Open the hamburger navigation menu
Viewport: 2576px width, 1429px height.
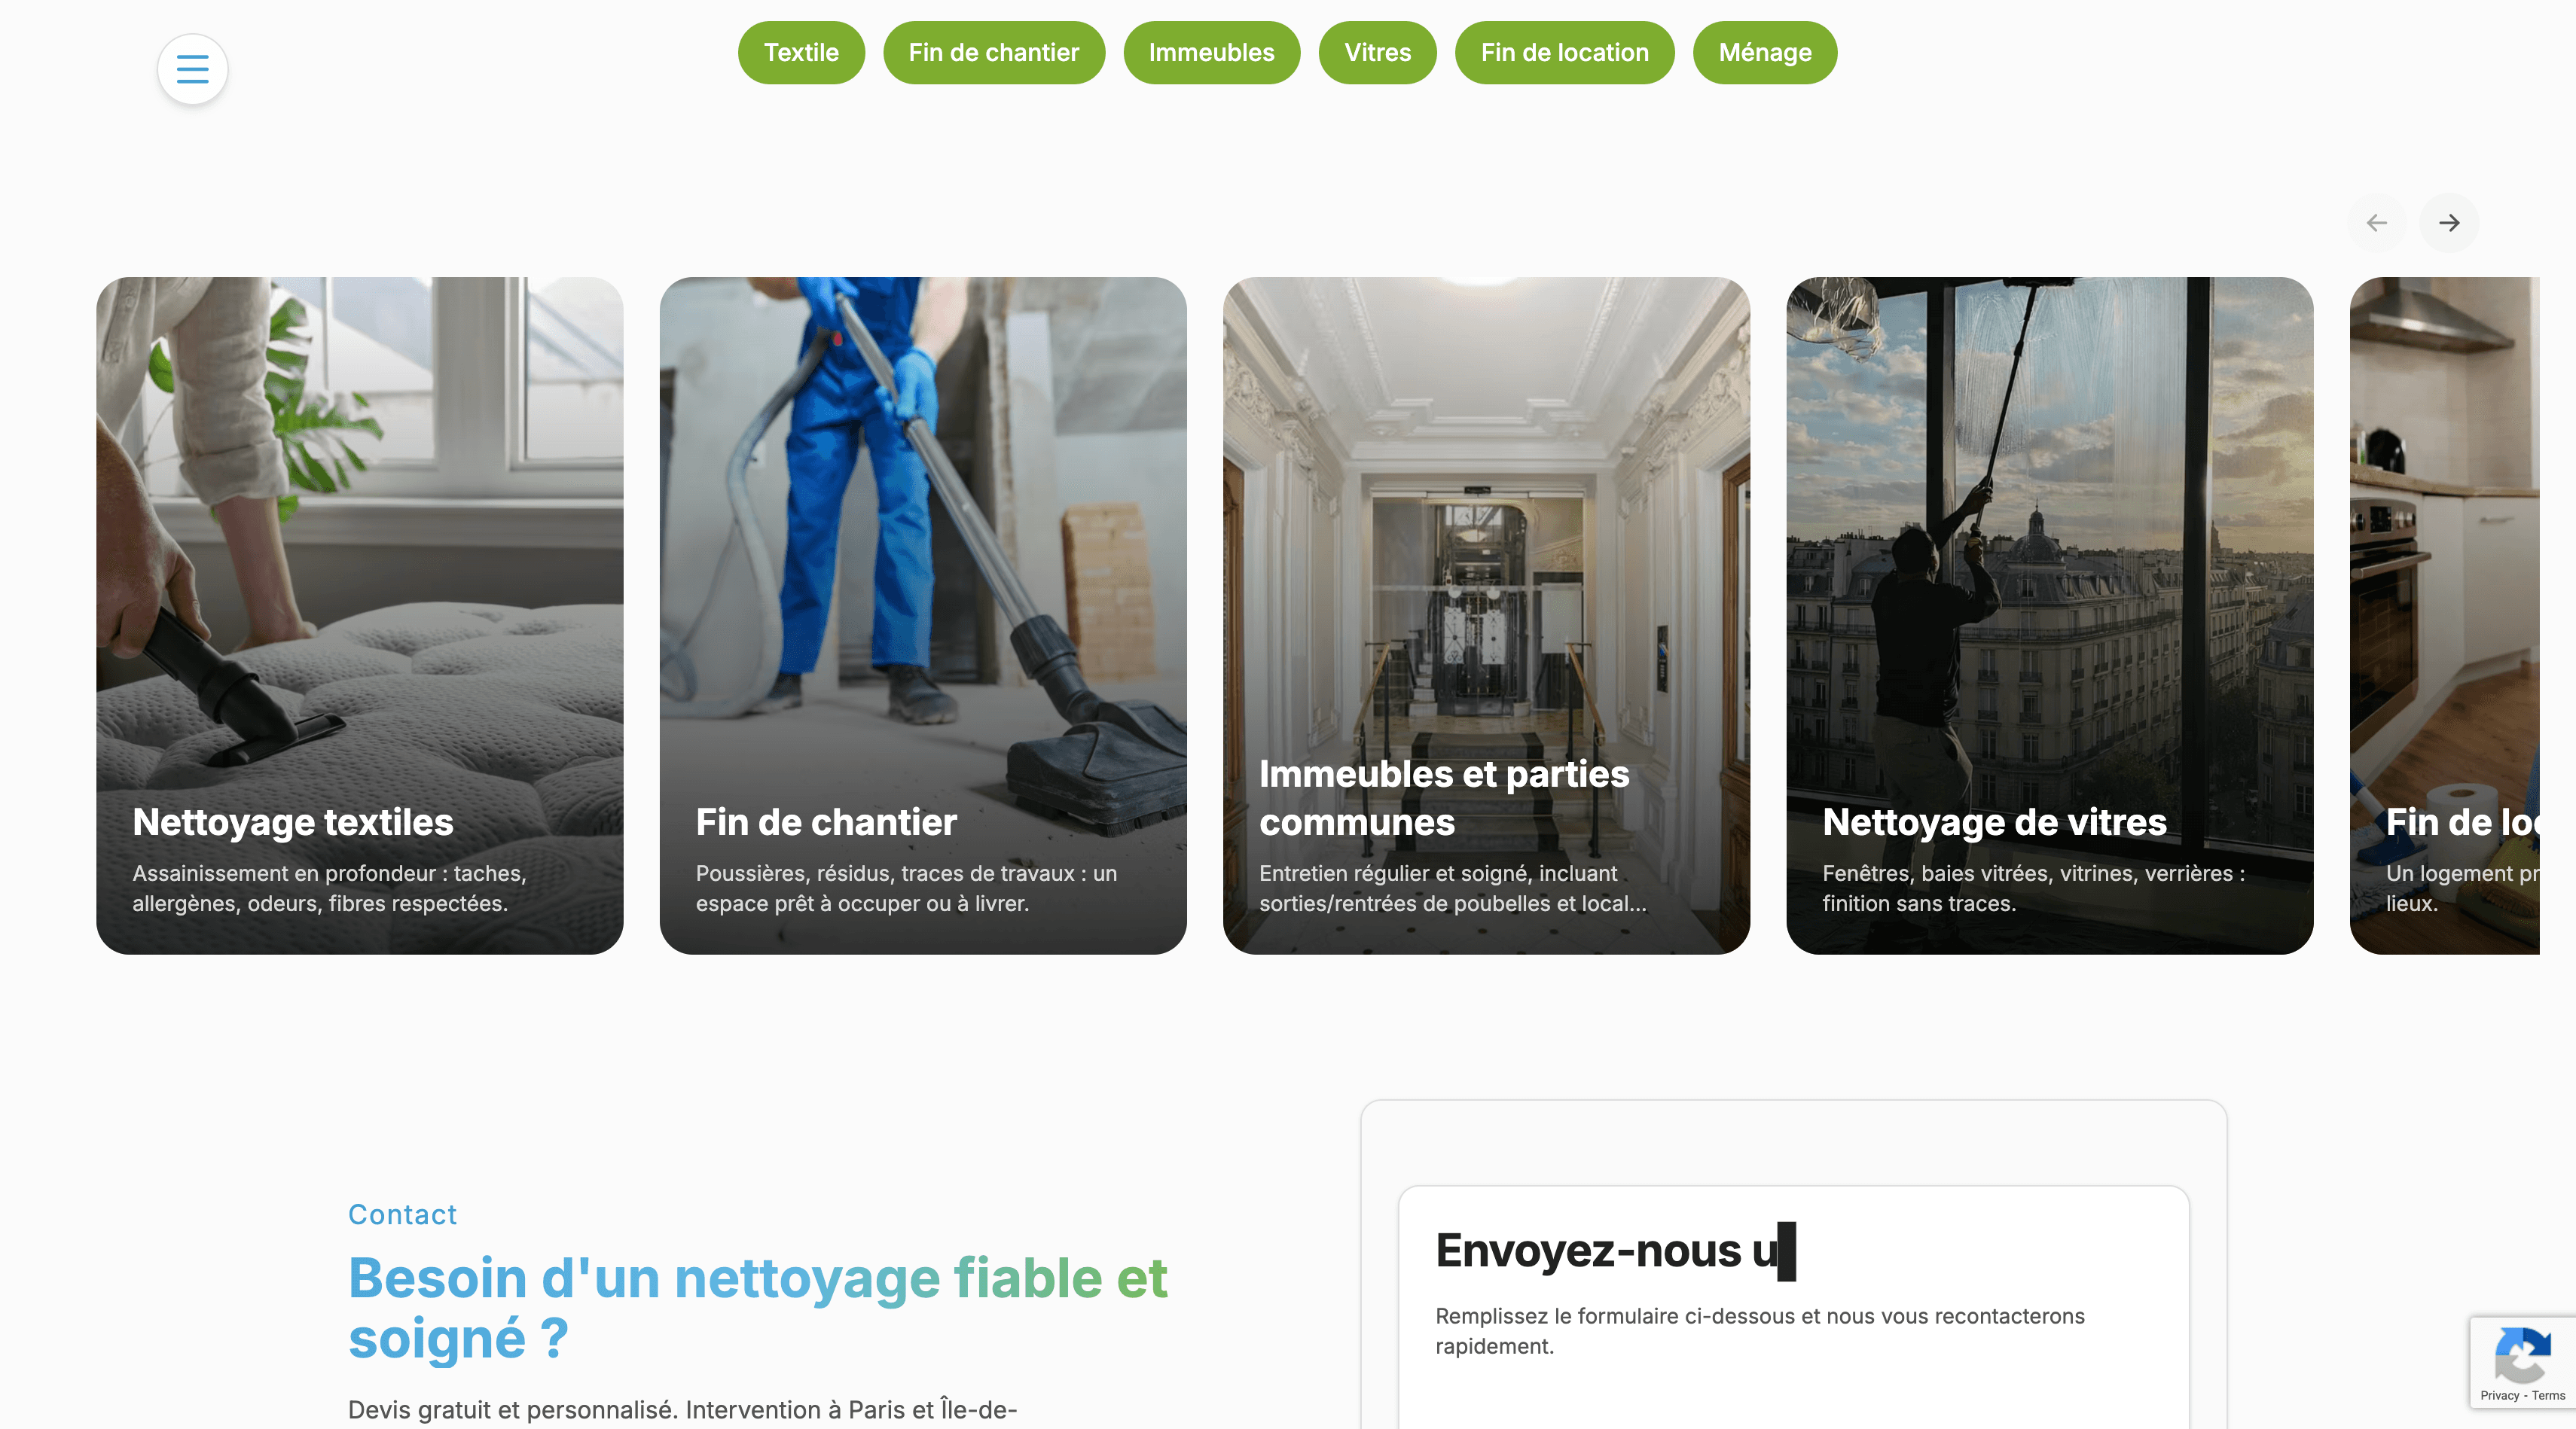click(191, 69)
